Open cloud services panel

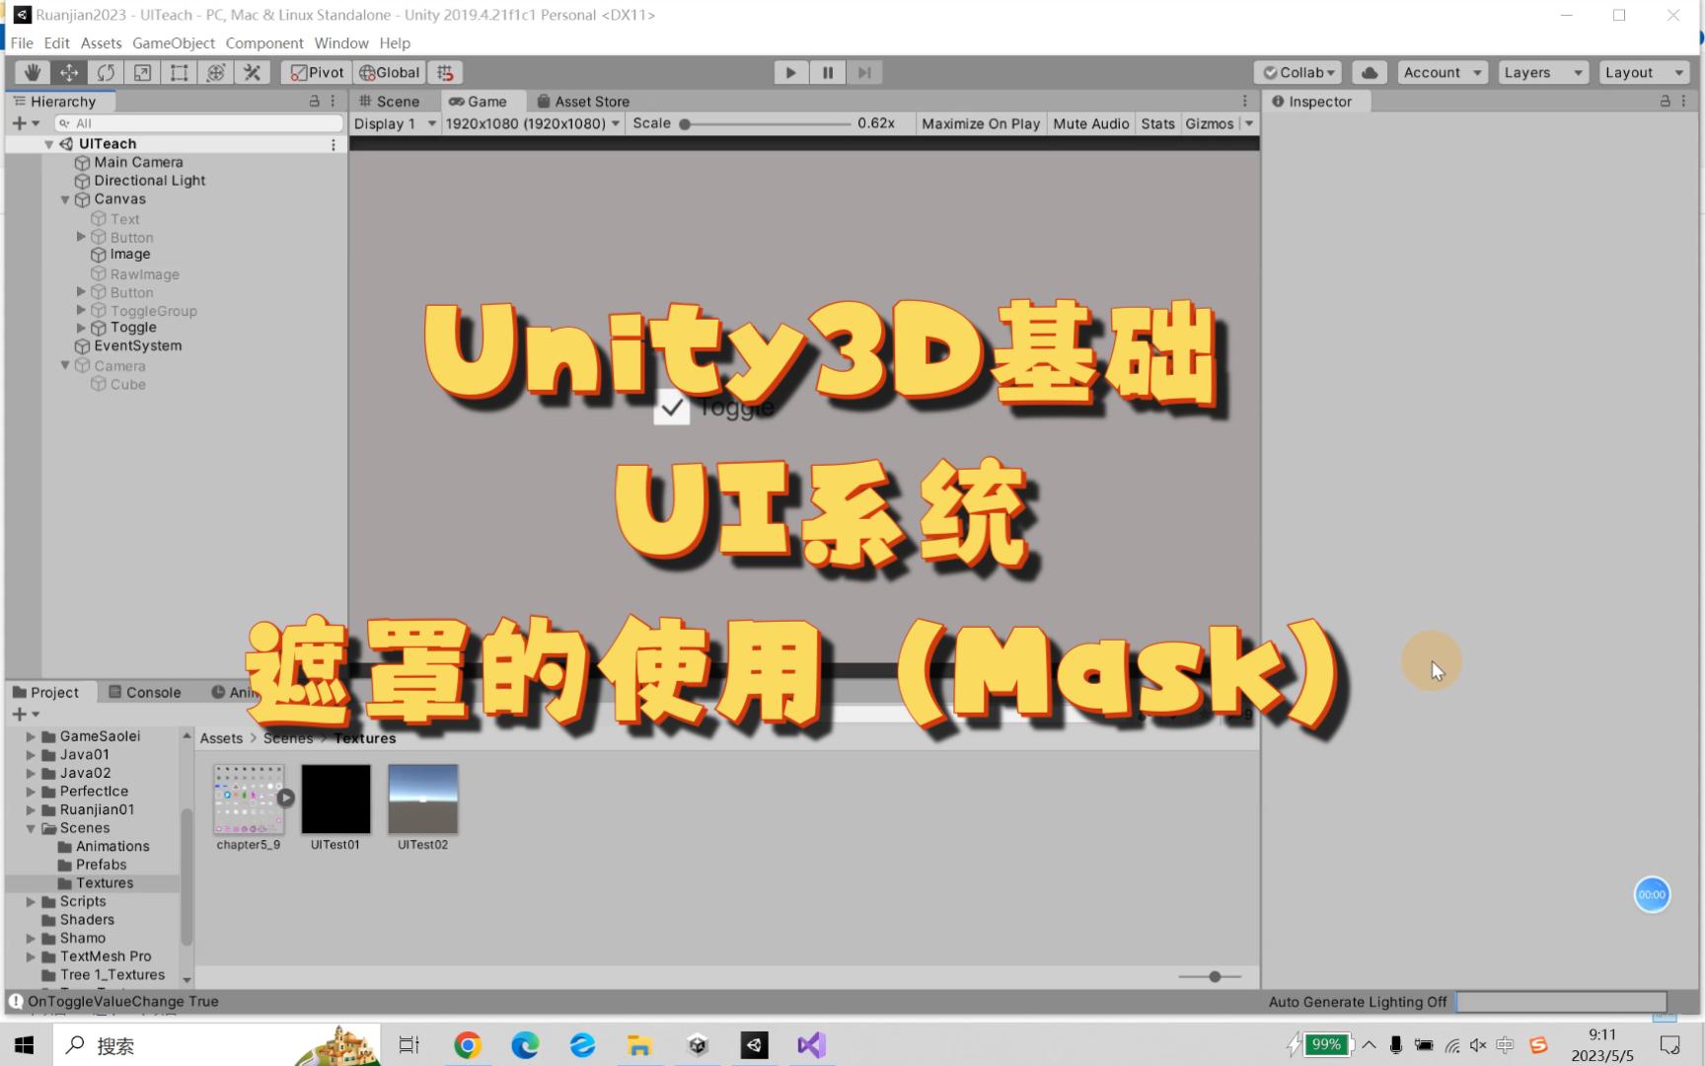click(1370, 72)
